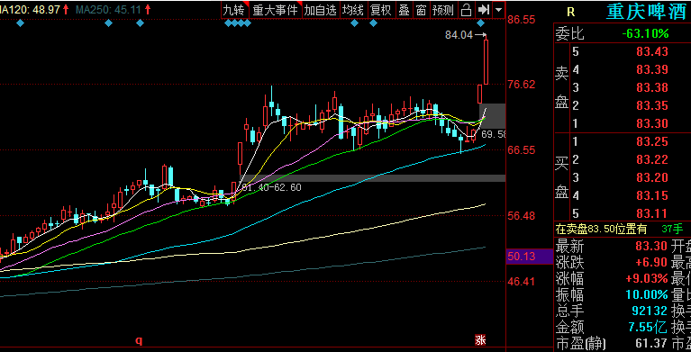Select sell level 1 price 83.30
The height and width of the screenshot is (352, 691).
click(x=651, y=124)
